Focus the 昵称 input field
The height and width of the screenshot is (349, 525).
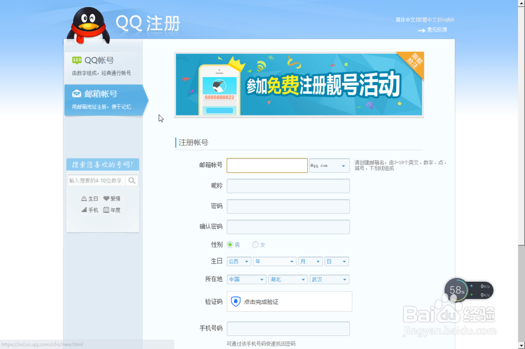(288, 186)
